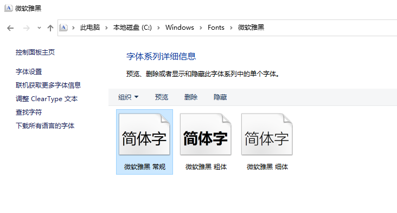Click 隐藏 in the toolbar
The width and height of the screenshot is (397, 213).
[x=220, y=97]
